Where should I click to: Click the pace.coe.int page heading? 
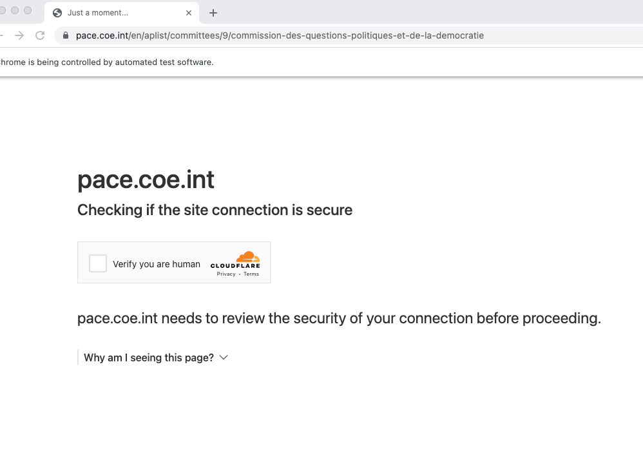click(146, 179)
